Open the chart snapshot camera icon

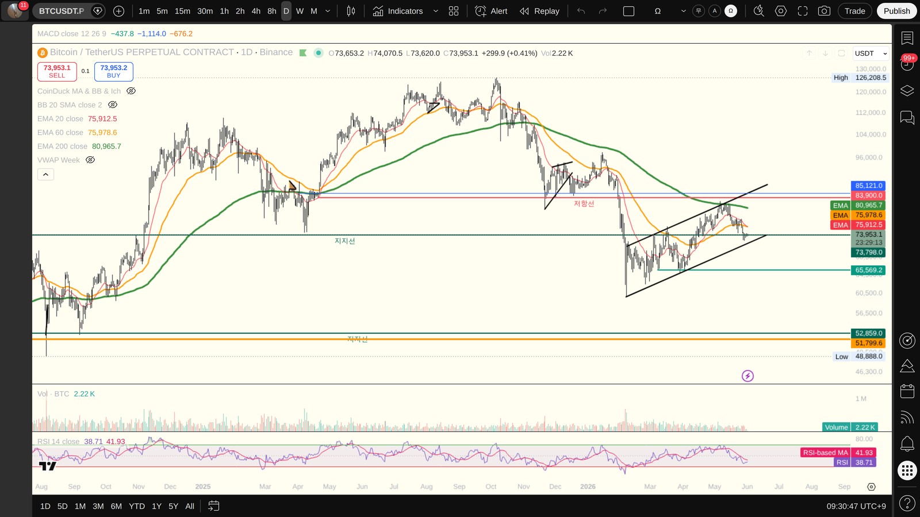click(824, 11)
